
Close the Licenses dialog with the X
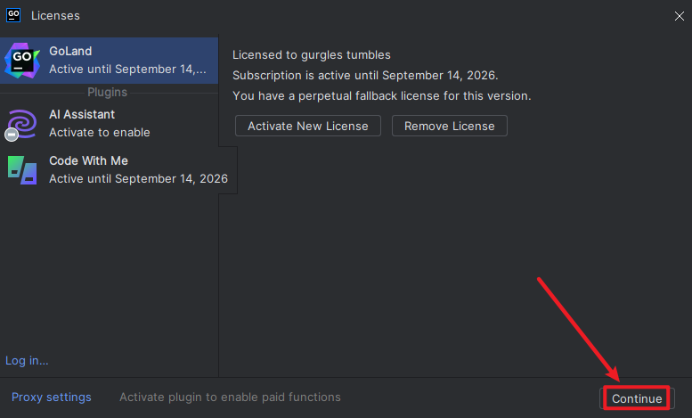click(680, 16)
